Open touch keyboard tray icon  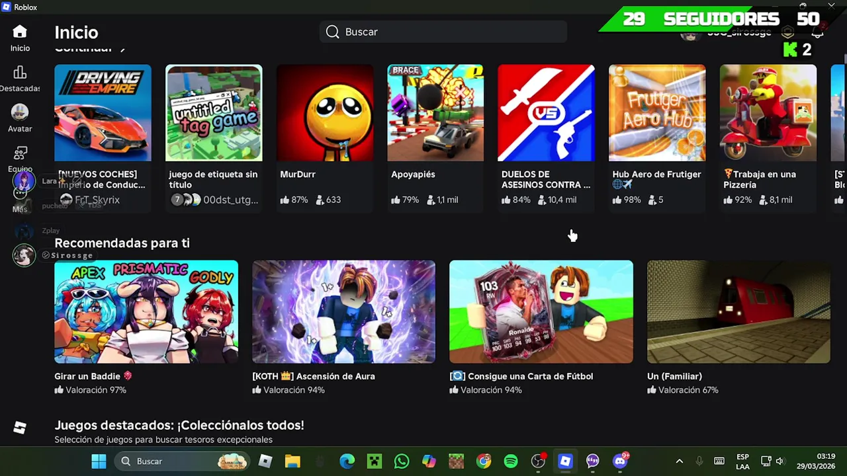(719, 461)
